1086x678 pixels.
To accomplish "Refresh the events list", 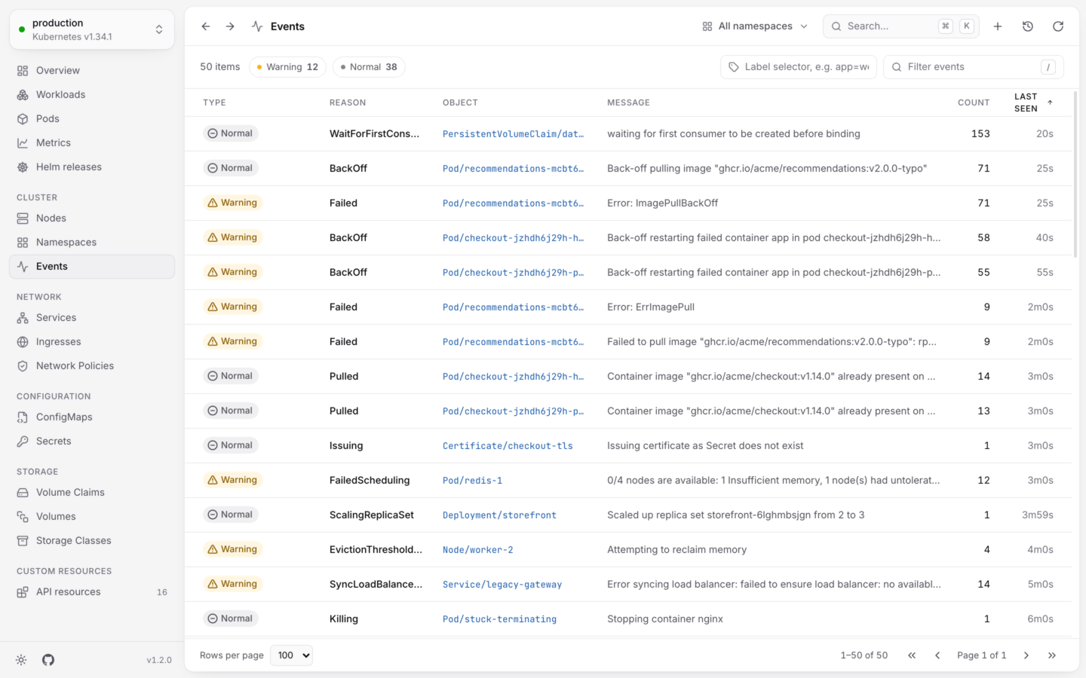I will (x=1058, y=26).
